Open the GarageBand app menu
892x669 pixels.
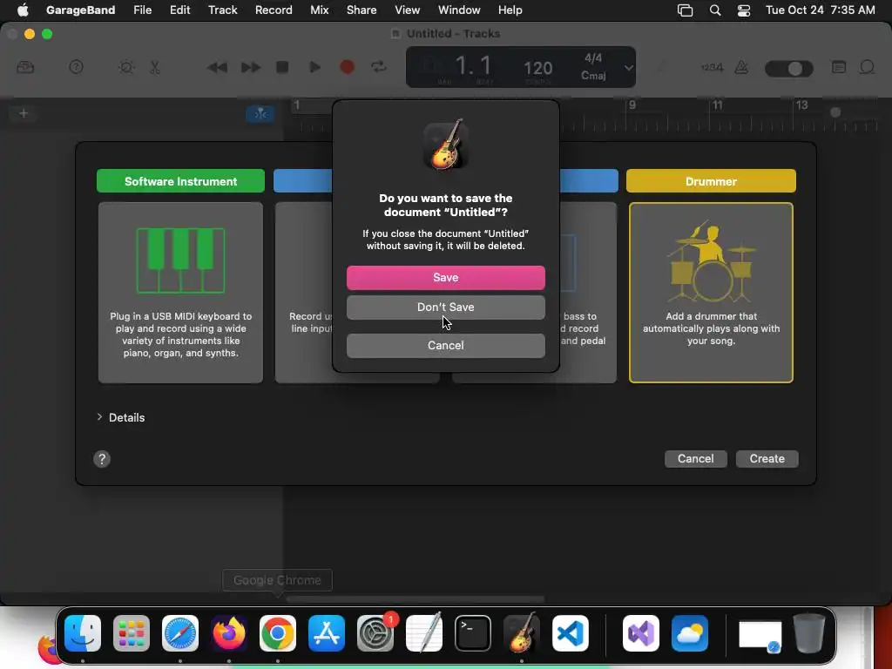click(80, 10)
